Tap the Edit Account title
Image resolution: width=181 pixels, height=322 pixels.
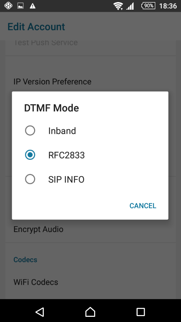click(36, 27)
